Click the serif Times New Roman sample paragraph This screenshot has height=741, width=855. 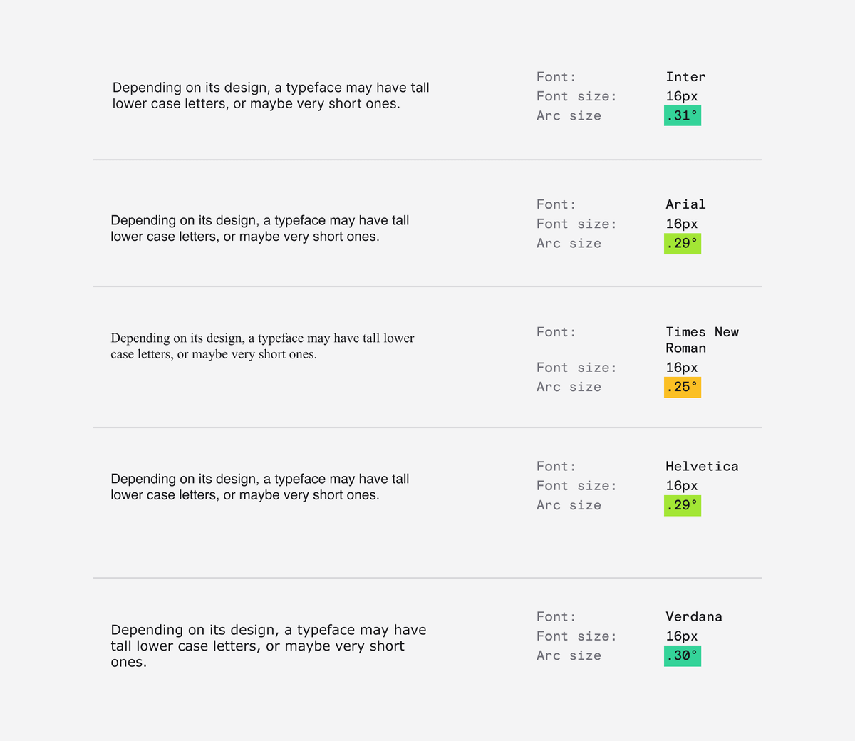coord(262,346)
